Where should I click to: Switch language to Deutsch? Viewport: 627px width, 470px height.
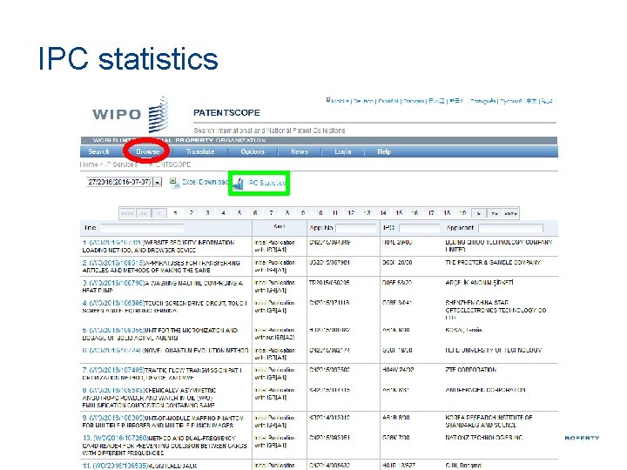(x=363, y=101)
